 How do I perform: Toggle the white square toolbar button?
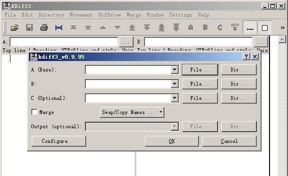(x=264, y=28)
